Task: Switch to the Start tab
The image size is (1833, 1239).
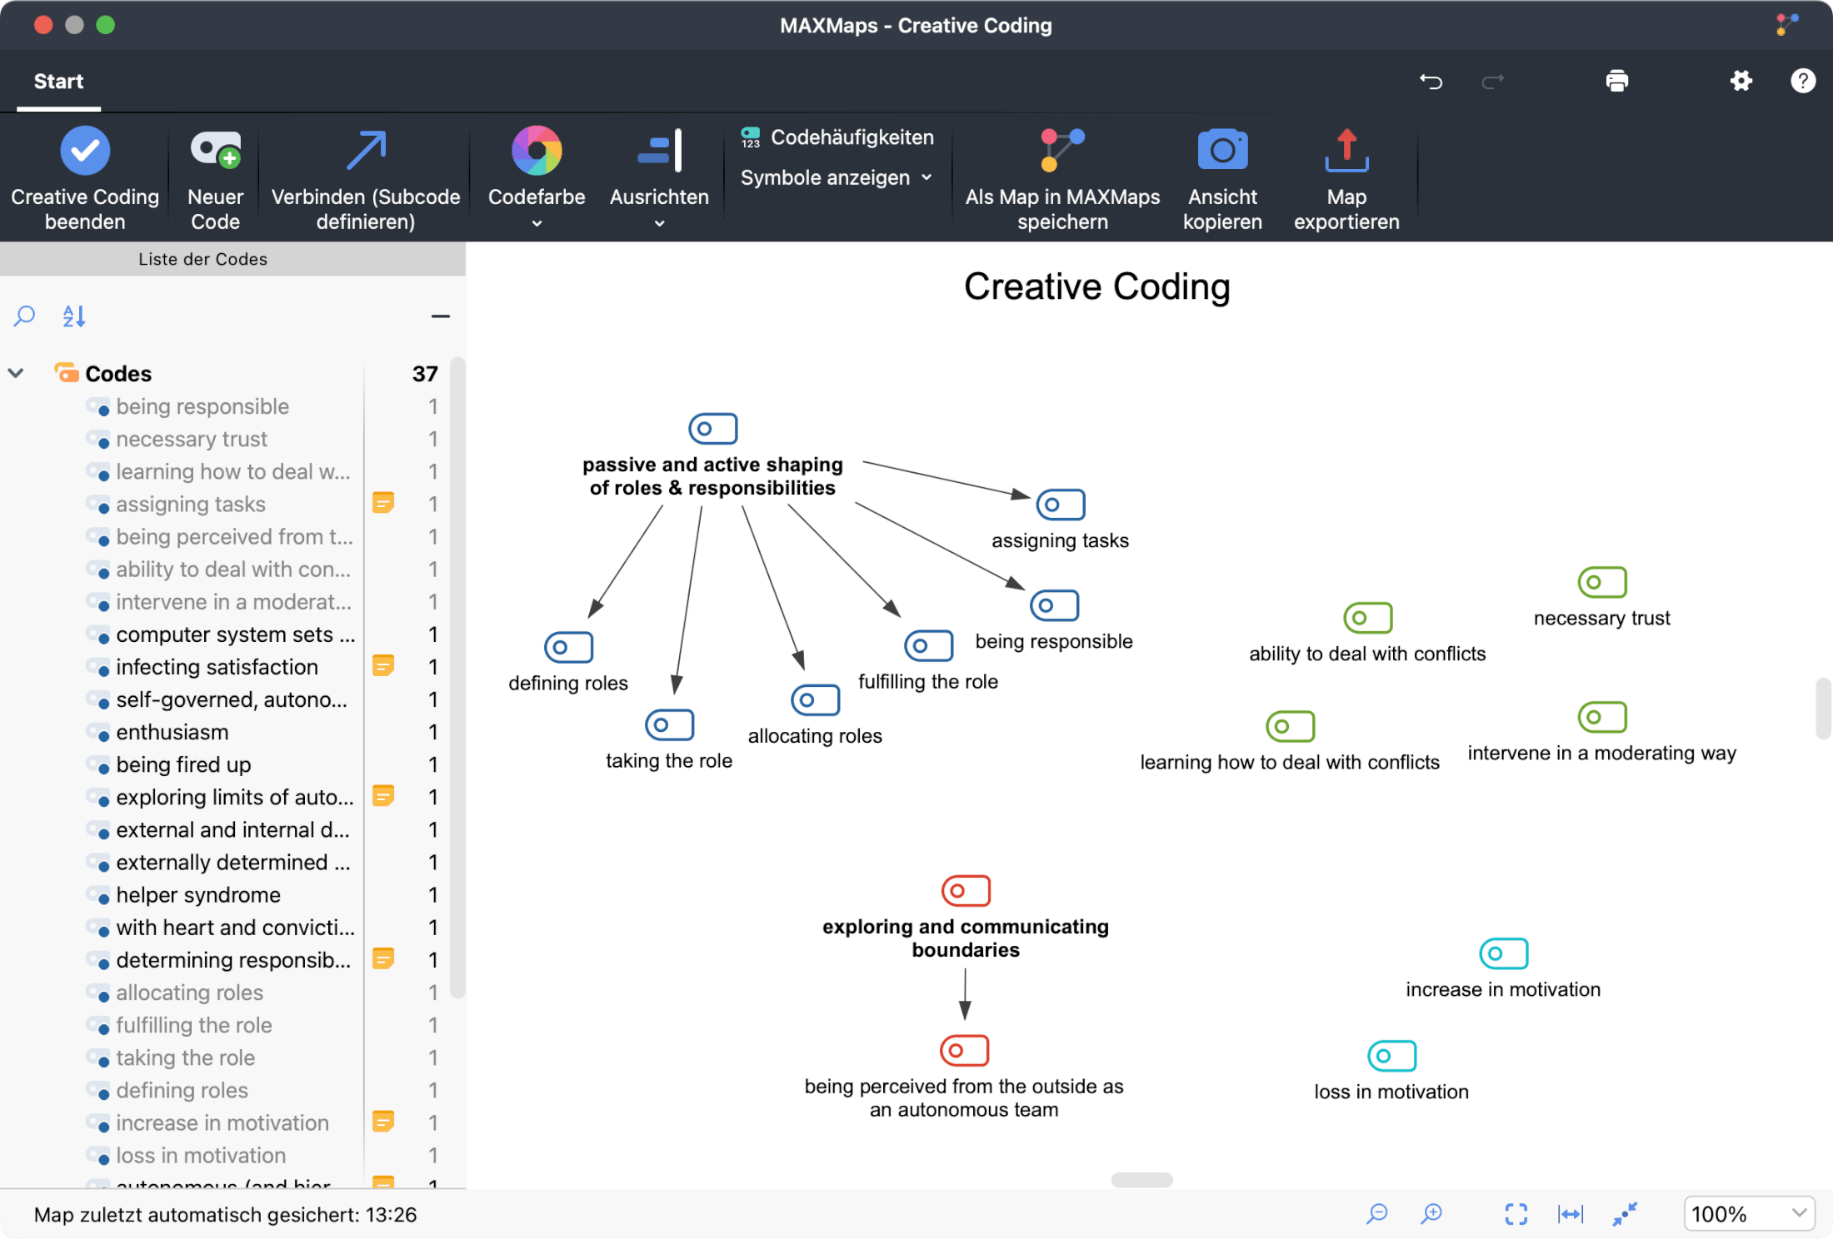Action: [x=58, y=81]
